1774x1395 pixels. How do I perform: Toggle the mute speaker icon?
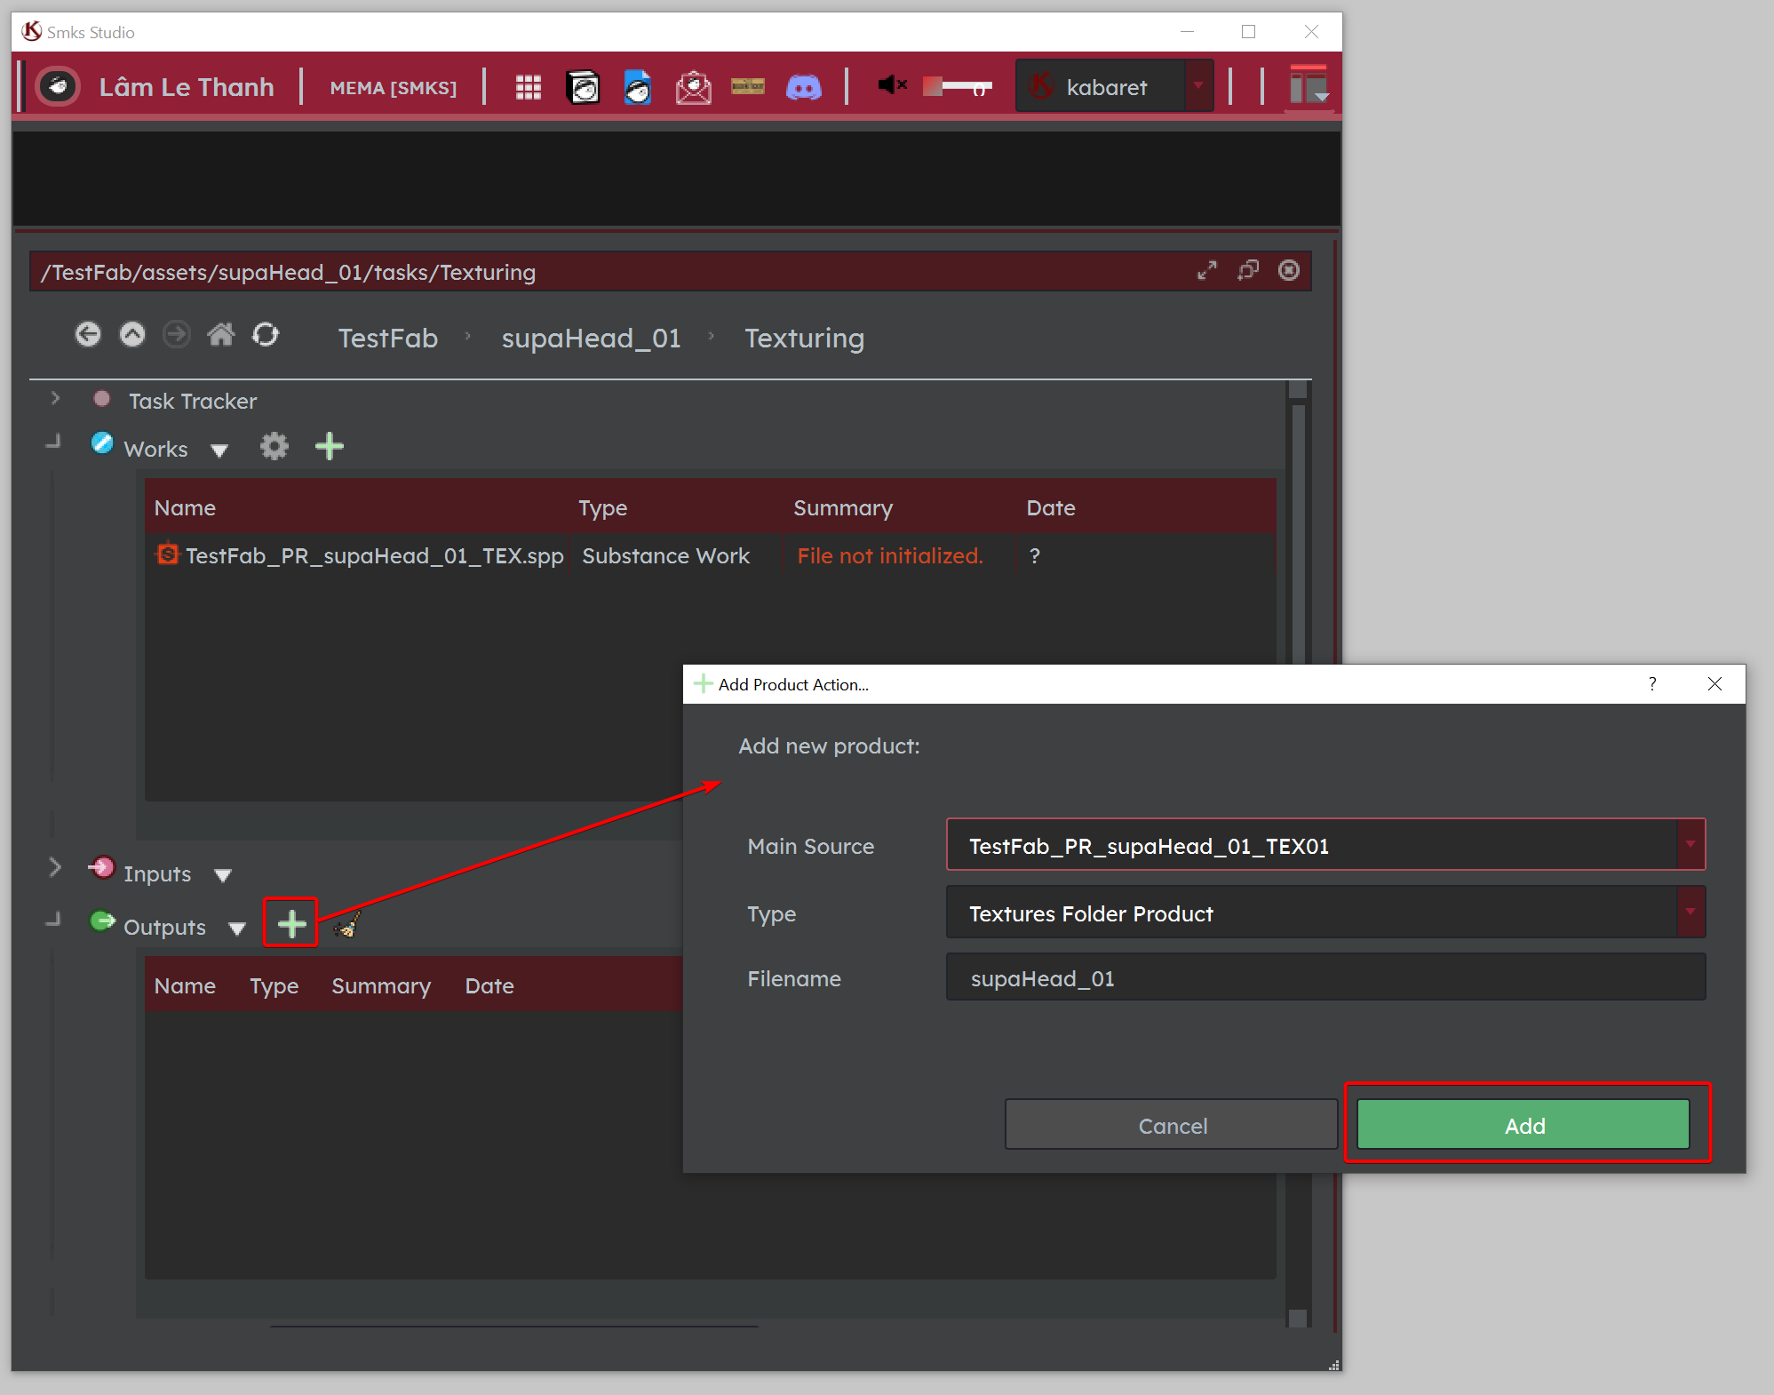[892, 85]
